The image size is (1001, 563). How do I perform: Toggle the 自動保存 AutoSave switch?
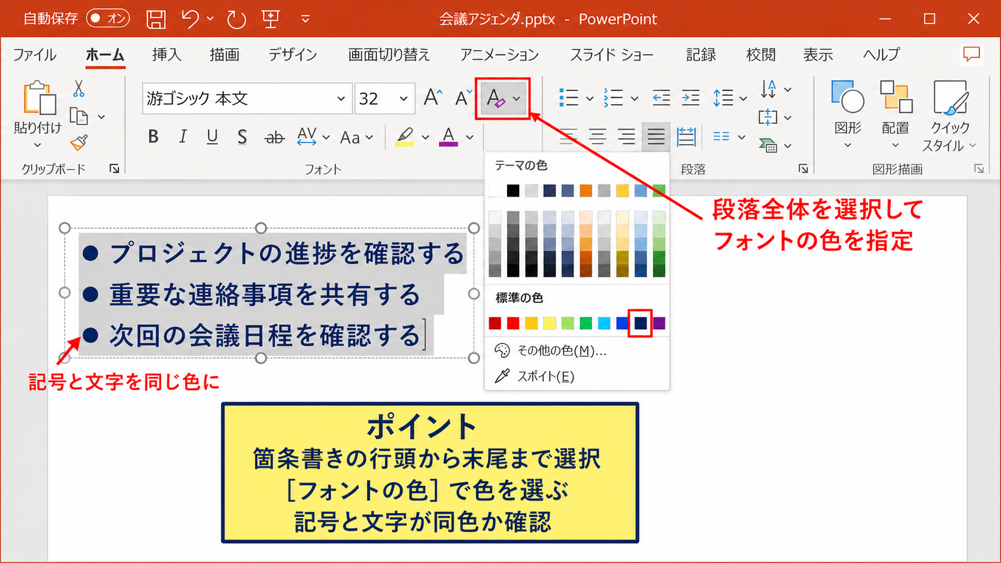pos(108,19)
